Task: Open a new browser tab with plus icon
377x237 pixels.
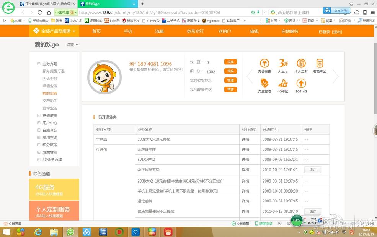Action: pyautogui.click(x=142, y=4)
